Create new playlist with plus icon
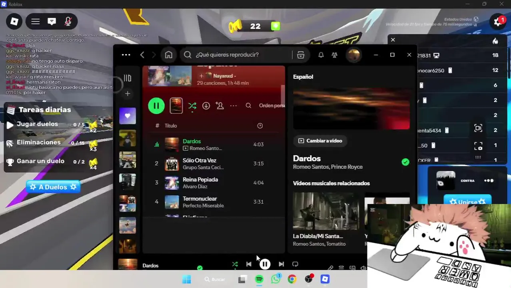This screenshot has height=288, width=511. (x=128, y=94)
